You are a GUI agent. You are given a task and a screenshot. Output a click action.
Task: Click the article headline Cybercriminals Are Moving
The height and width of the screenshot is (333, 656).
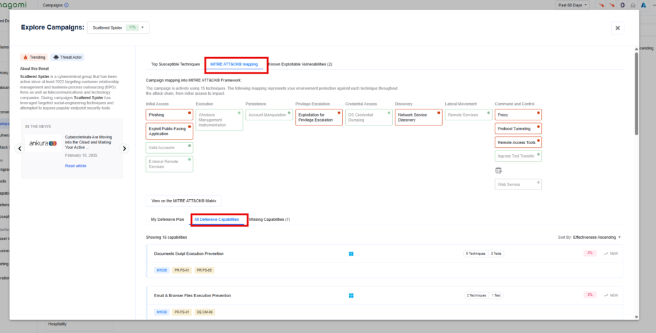coord(88,142)
